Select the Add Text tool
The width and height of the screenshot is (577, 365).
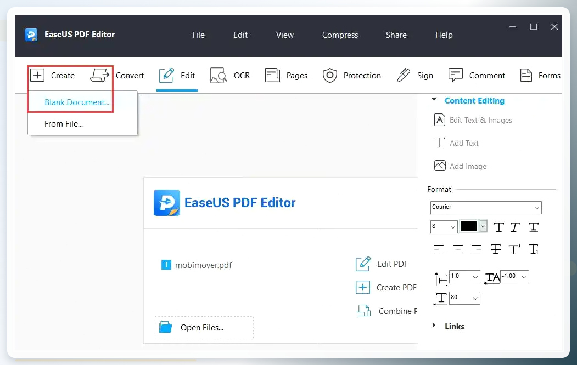[x=456, y=143]
